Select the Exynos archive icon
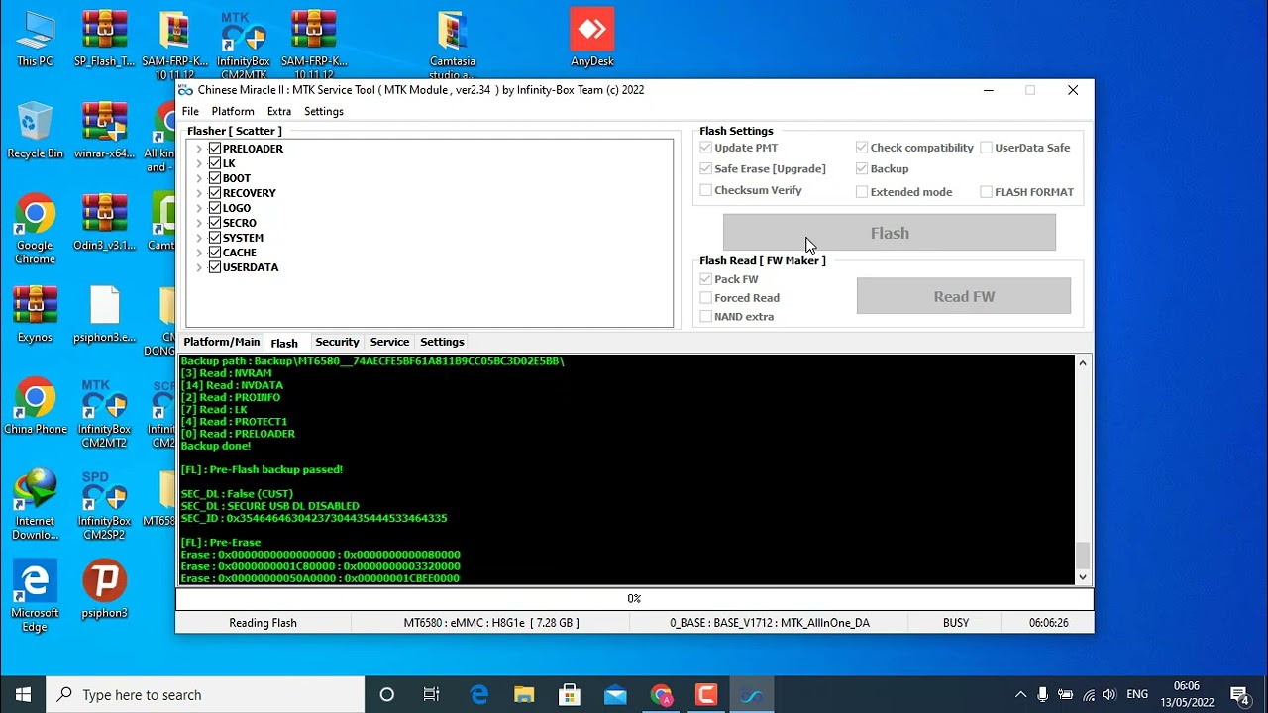This screenshot has height=713, width=1268. pyautogui.click(x=35, y=314)
